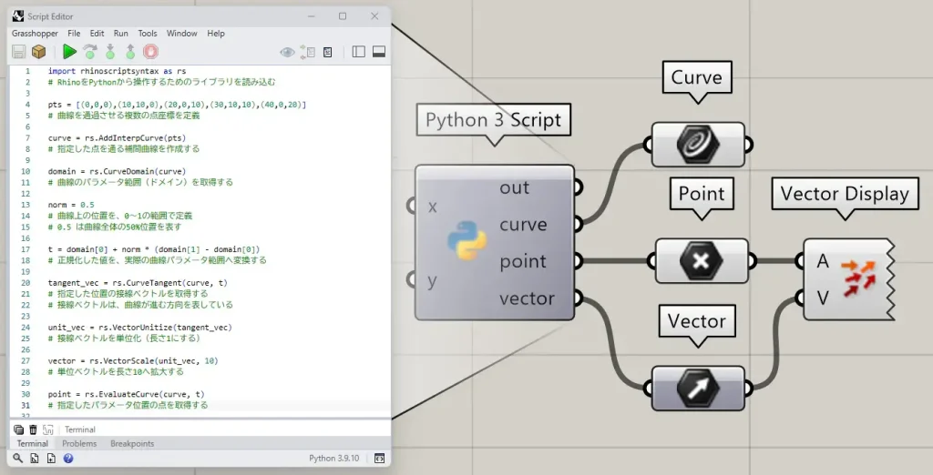
Task: Click input V on Vector Display
Action: click(823, 298)
